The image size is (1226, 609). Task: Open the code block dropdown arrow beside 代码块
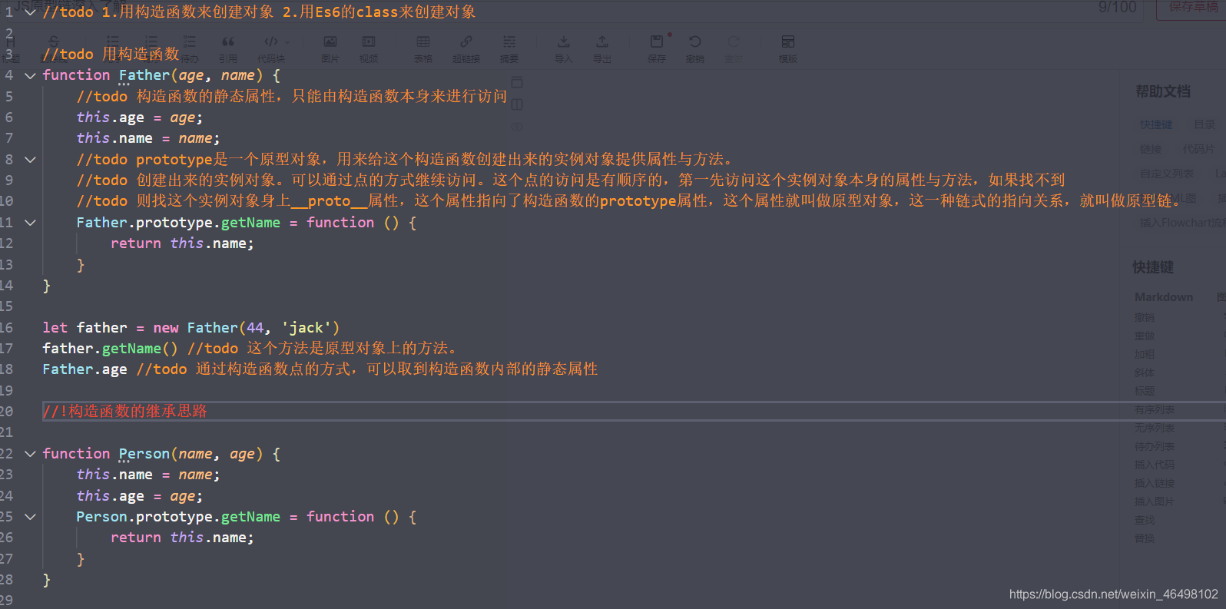(287, 42)
